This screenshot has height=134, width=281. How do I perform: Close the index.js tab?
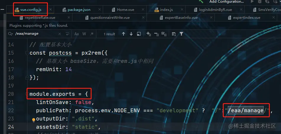click(x=182, y=10)
